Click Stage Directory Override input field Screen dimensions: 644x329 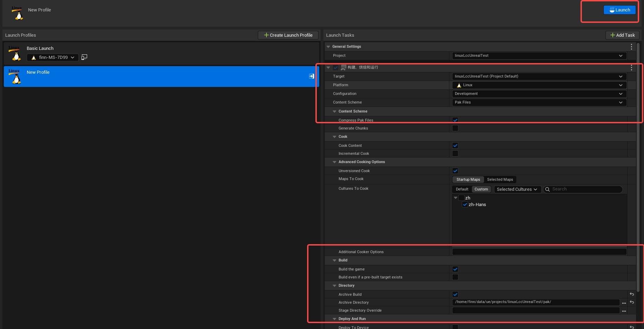coord(536,311)
